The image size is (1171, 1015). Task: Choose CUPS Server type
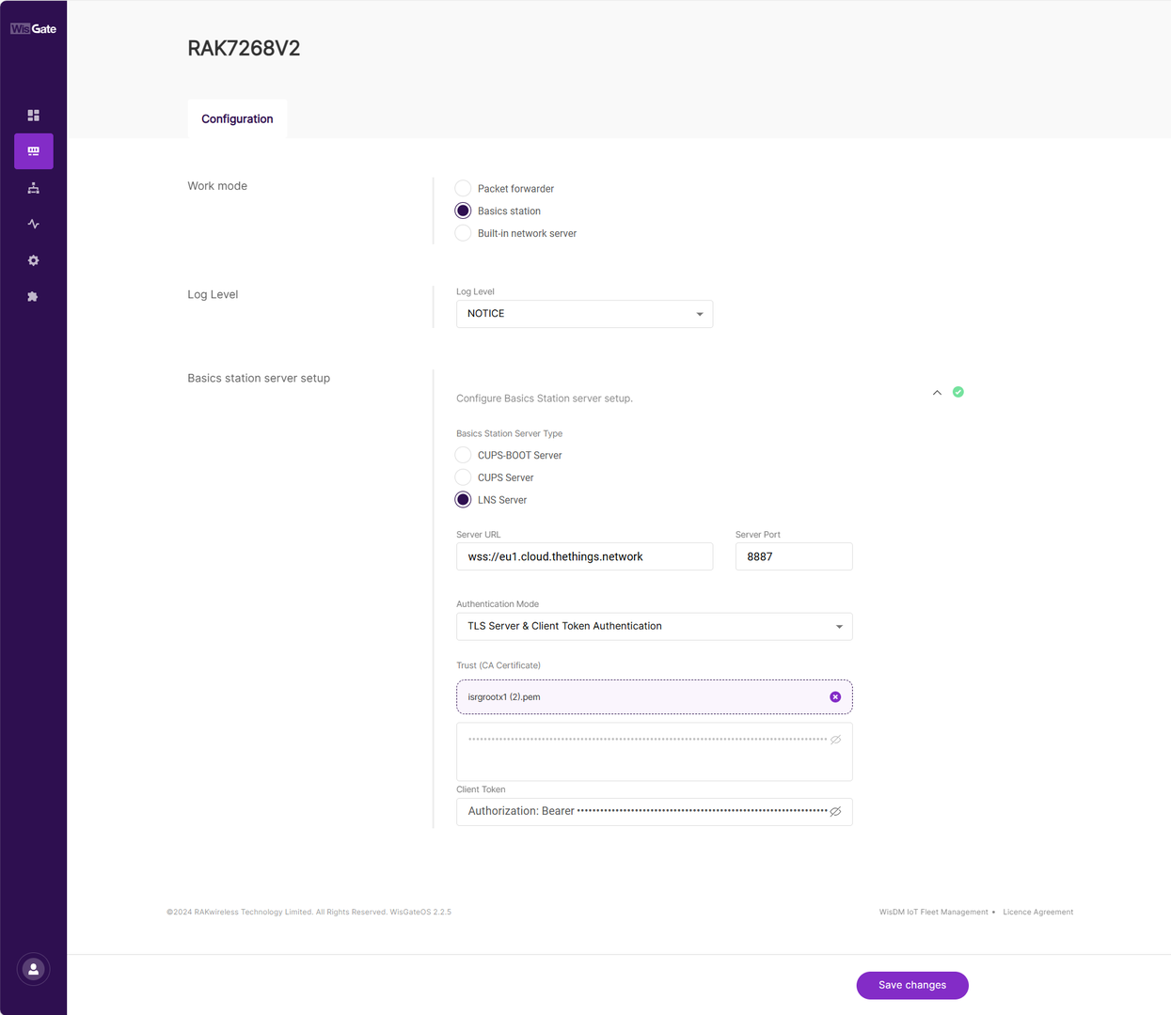[463, 477]
